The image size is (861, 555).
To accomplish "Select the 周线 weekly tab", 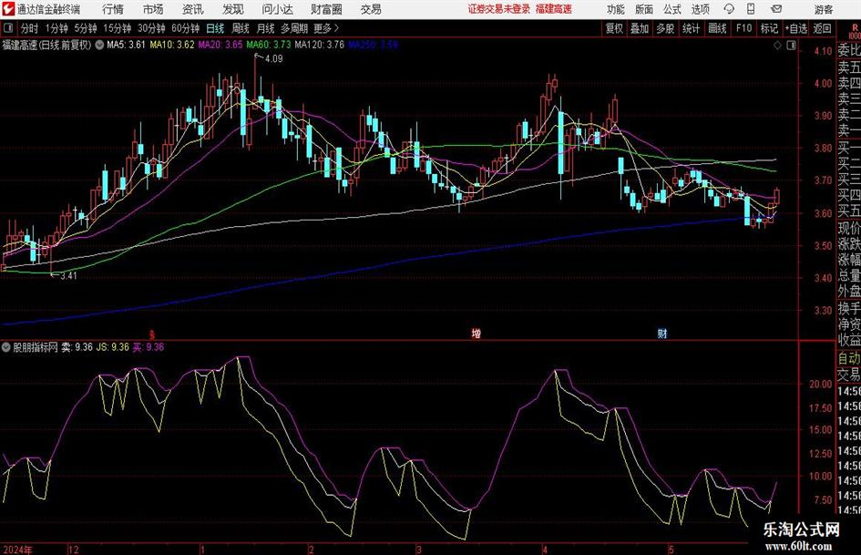I will tap(241, 28).
